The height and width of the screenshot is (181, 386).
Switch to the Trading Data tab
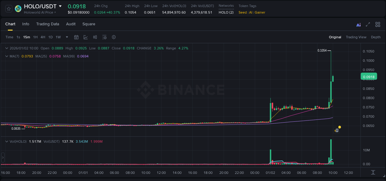tap(48, 24)
